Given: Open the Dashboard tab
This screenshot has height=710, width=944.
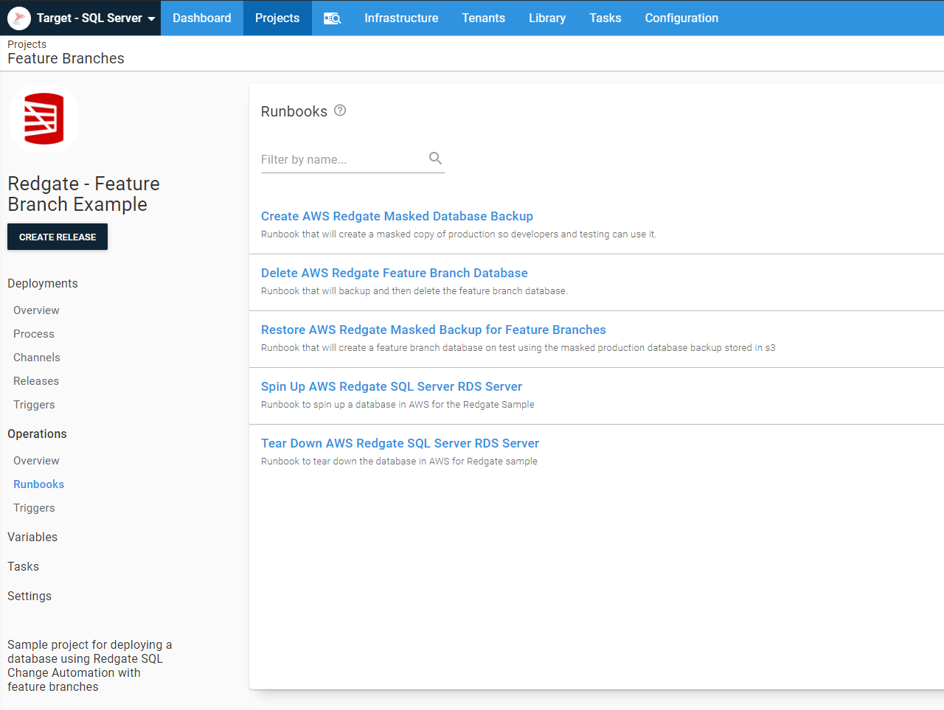Looking at the screenshot, I should (201, 18).
